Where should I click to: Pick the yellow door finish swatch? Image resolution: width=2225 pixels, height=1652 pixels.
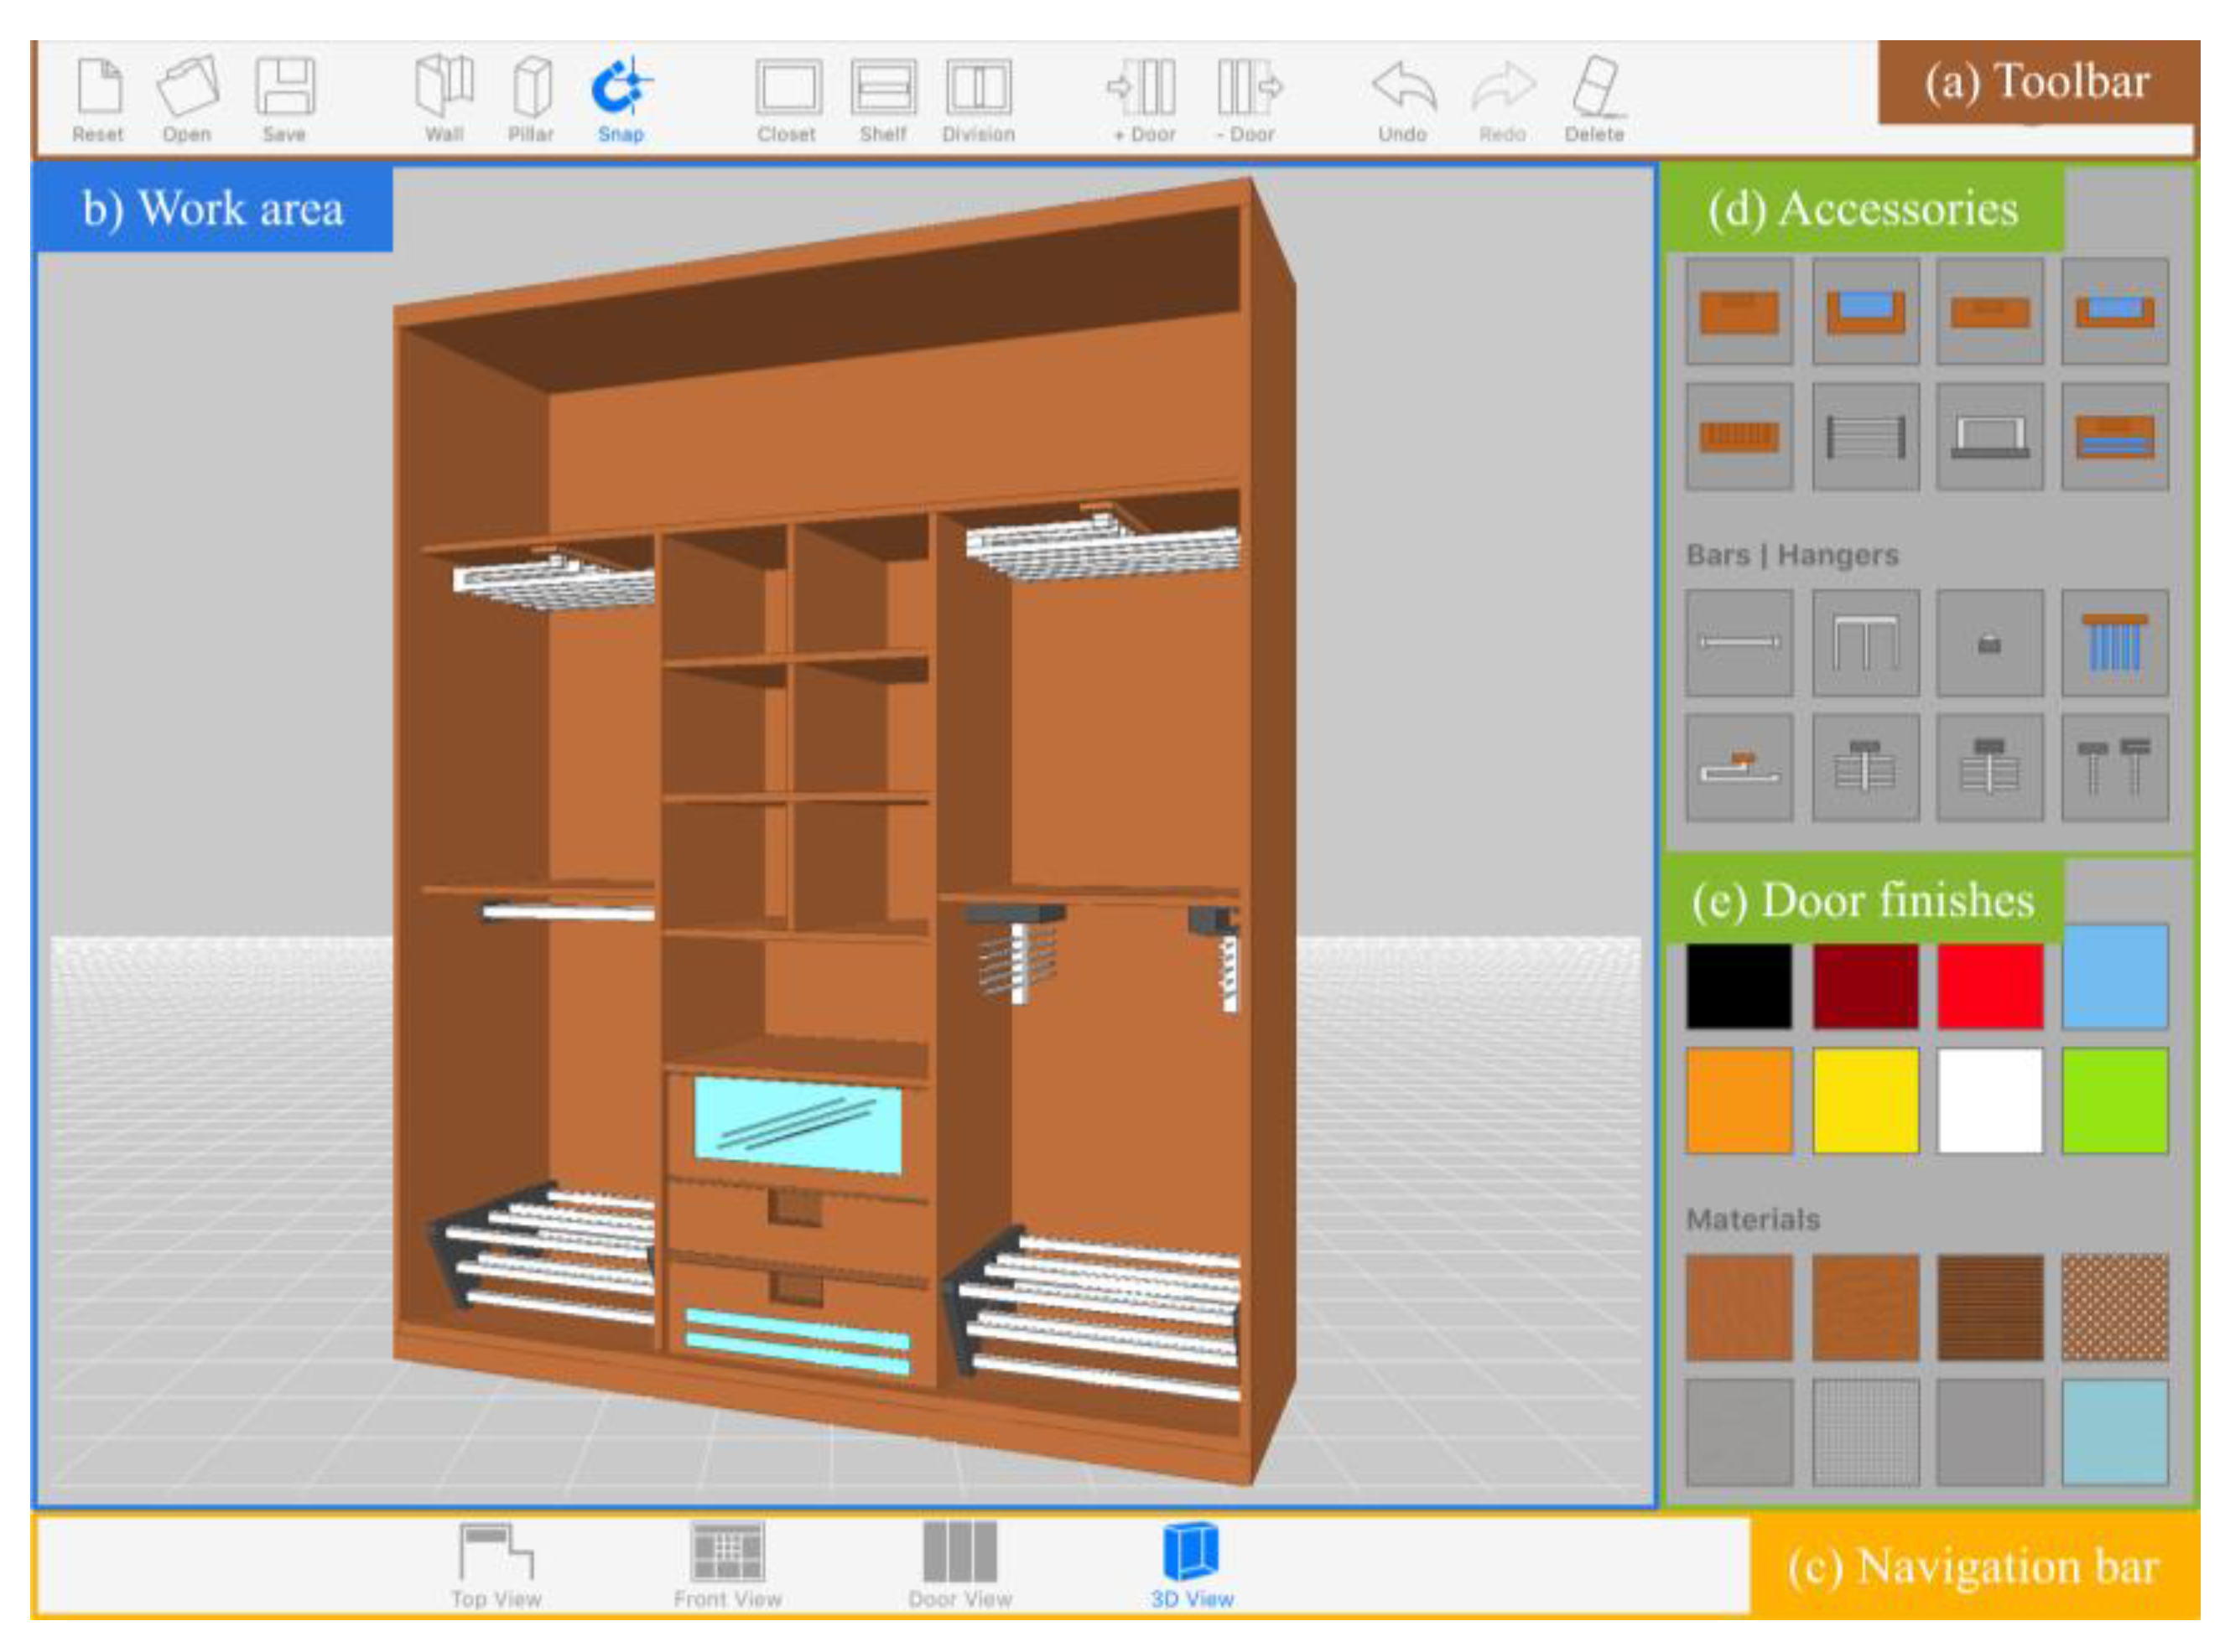point(1865,1100)
